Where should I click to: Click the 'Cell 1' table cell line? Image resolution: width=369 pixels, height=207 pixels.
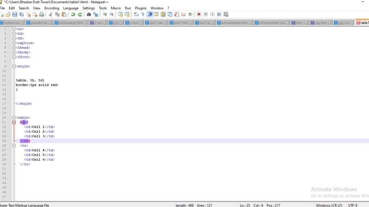39,127
